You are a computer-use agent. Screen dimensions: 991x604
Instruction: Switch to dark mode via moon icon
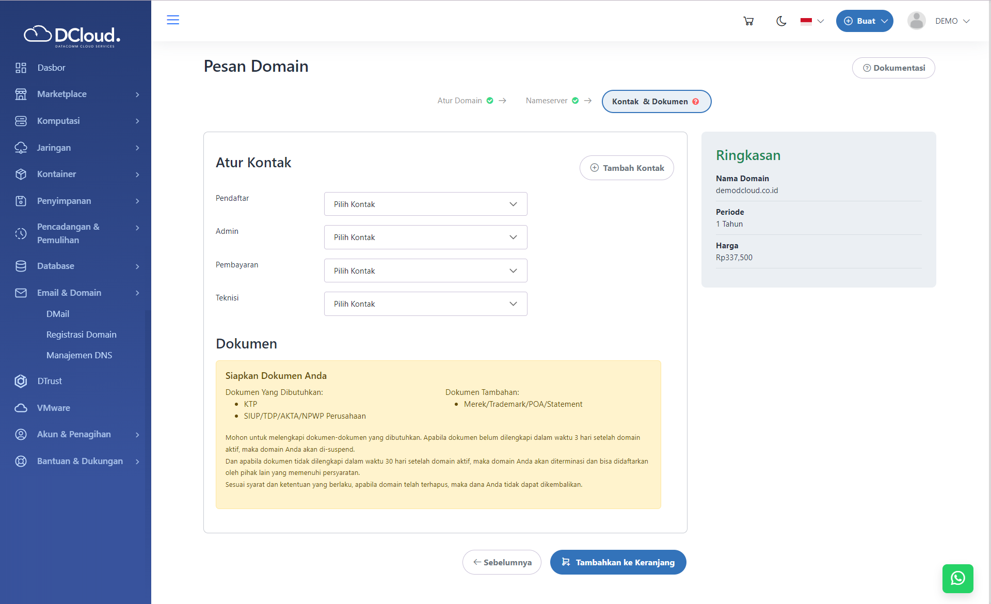pos(781,21)
